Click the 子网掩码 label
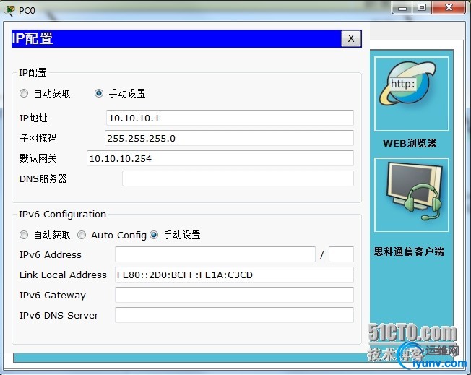Image resolution: width=471 pixels, height=375 pixels. click(x=38, y=138)
